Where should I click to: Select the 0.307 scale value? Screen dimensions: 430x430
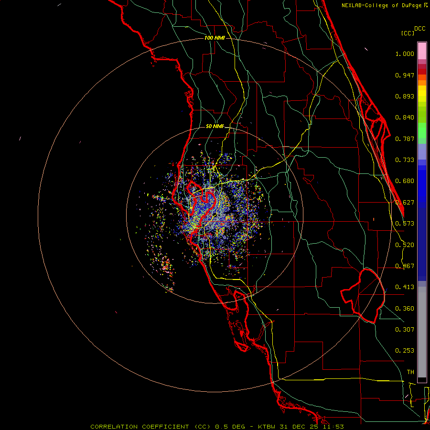(x=405, y=330)
